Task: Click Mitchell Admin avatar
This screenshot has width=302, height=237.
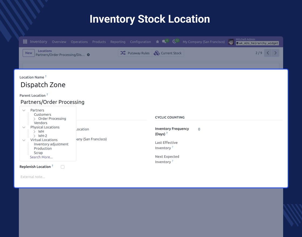Action: (x=231, y=42)
